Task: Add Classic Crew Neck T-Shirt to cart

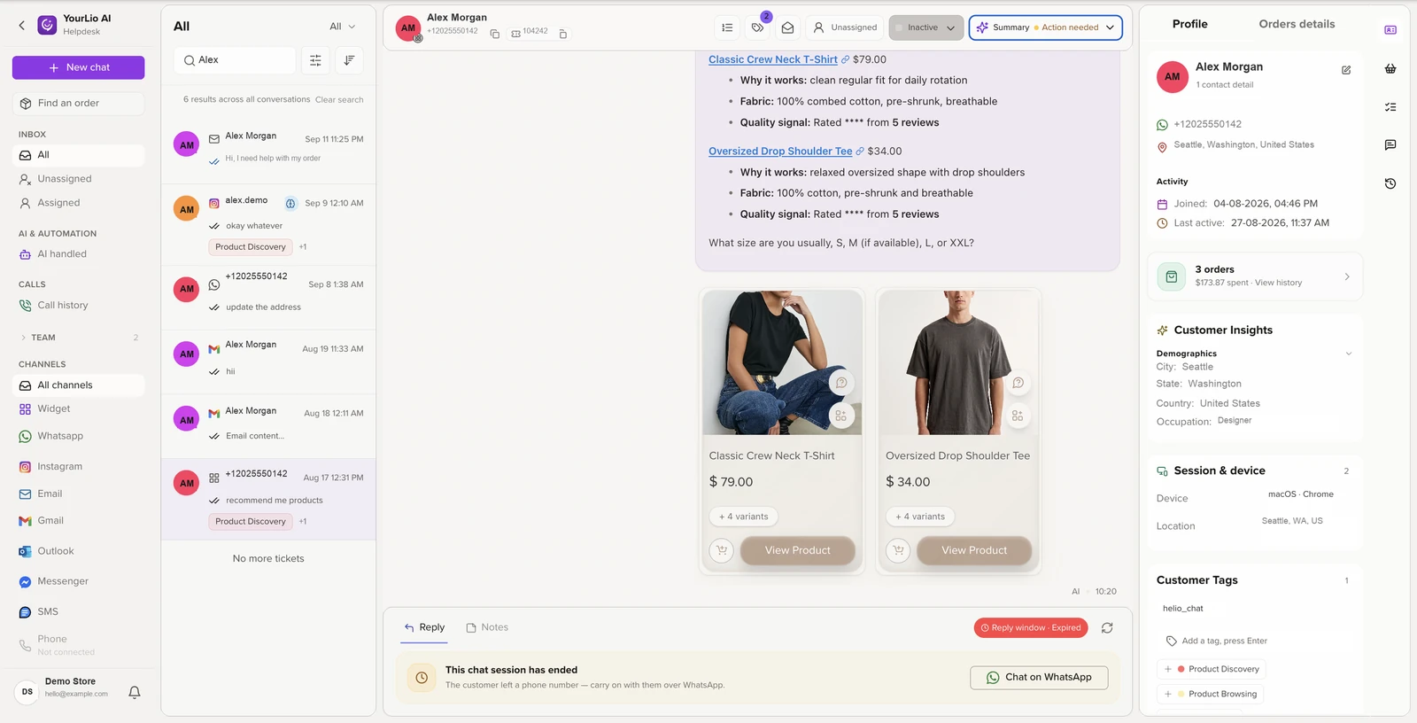Action: [x=722, y=550]
